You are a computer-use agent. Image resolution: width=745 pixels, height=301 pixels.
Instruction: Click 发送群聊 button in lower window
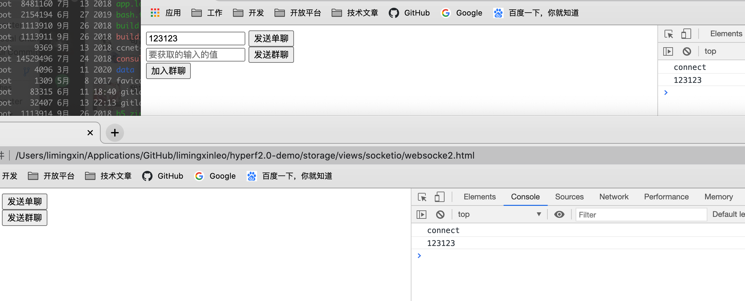(x=25, y=218)
